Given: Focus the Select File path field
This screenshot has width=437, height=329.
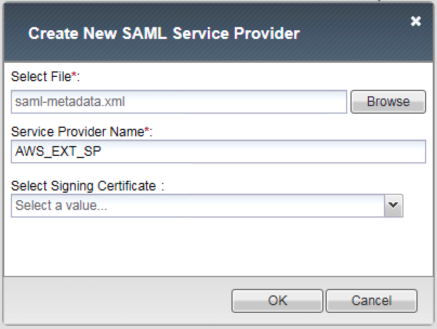Looking at the screenshot, I should pos(179,102).
